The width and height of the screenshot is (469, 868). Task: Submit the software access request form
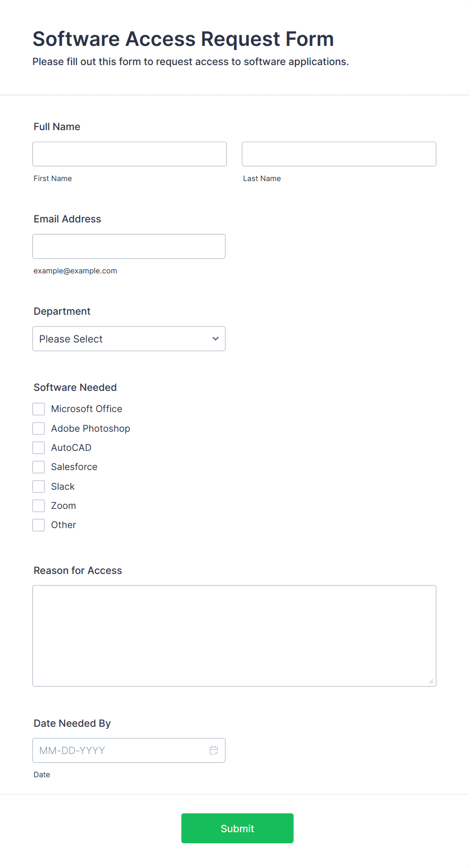pos(238,828)
